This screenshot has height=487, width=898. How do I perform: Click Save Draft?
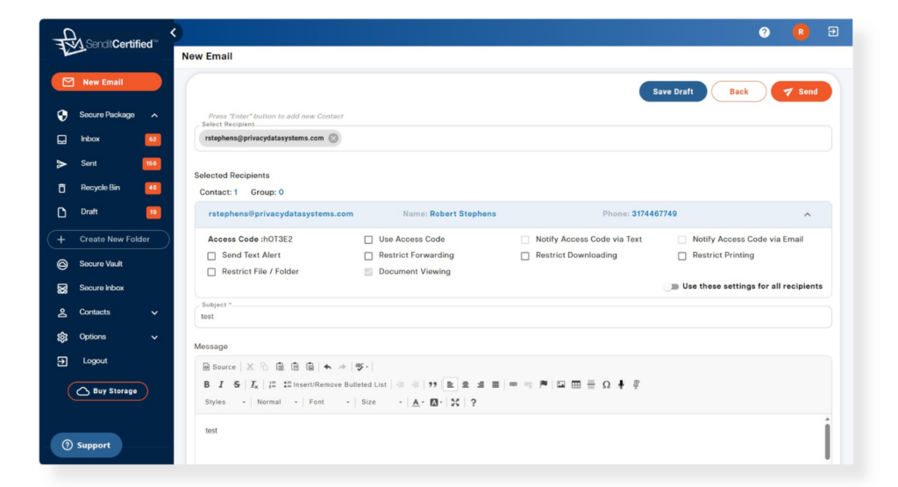tap(673, 91)
